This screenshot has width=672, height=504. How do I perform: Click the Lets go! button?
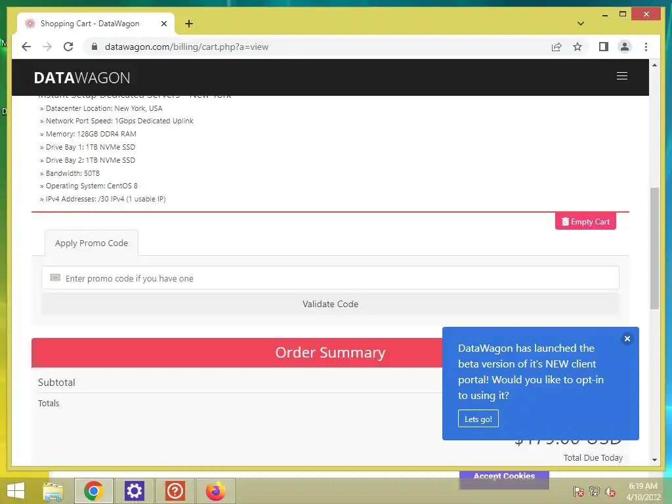coord(478,419)
